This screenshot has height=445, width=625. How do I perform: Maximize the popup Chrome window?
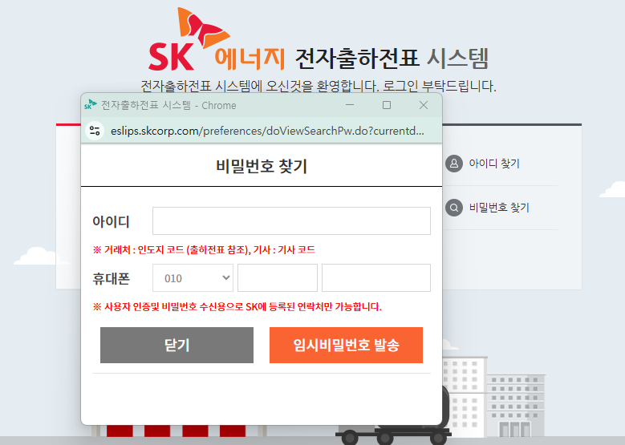point(386,105)
